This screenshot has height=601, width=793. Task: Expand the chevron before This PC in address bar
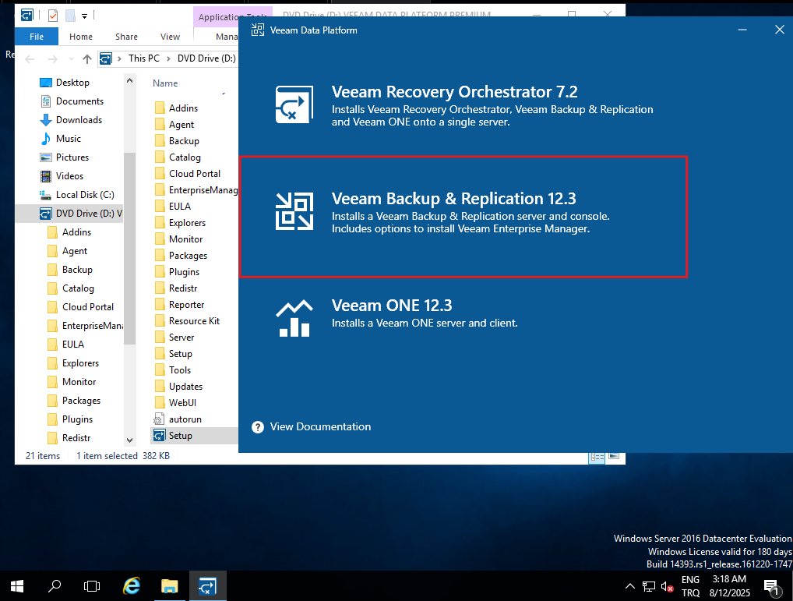click(119, 58)
